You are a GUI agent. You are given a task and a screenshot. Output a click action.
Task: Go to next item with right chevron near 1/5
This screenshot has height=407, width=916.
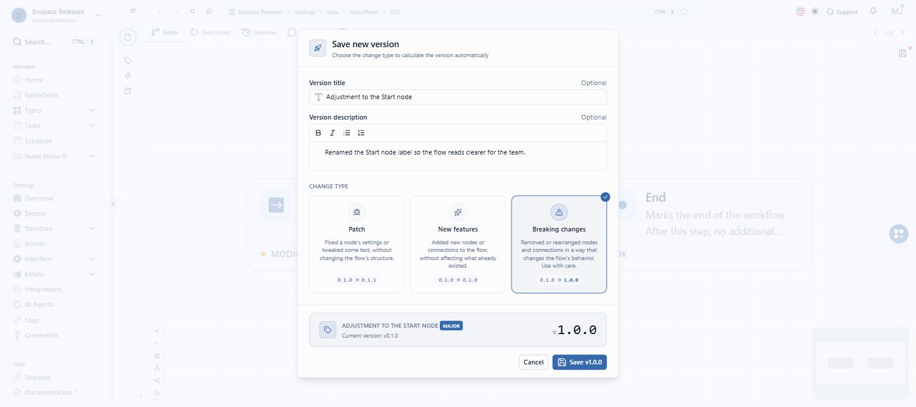[903, 33]
